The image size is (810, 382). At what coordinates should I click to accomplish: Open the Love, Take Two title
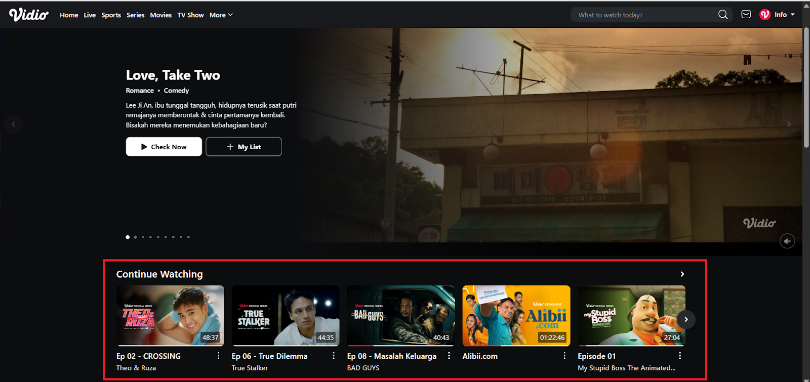[x=173, y=75]
